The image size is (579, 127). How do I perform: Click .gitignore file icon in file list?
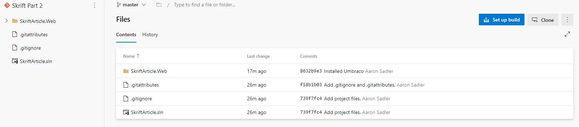point(126,99)
